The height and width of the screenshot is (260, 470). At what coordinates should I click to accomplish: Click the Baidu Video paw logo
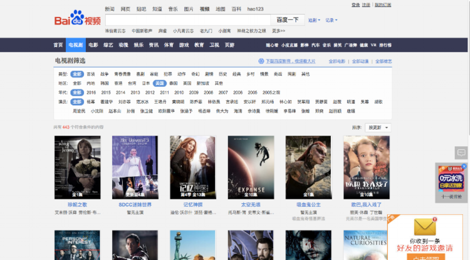[77, 18]
